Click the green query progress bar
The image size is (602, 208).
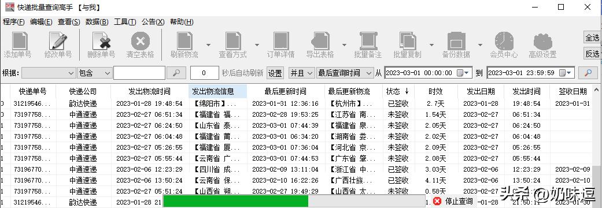click(235, 200)
